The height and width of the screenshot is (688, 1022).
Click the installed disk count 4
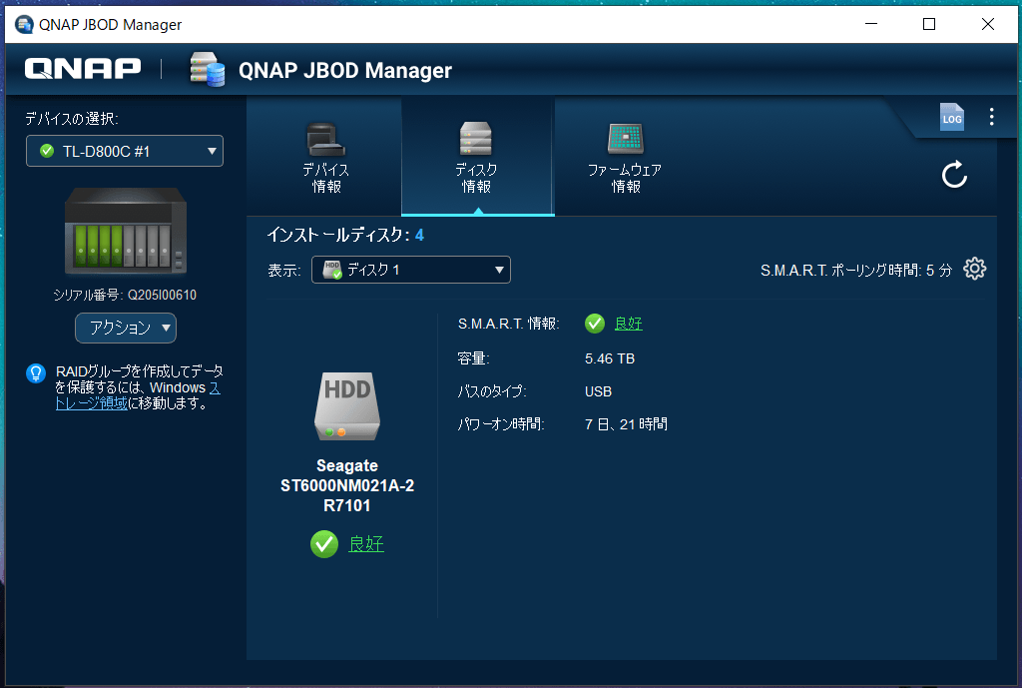pyautogui.click(x=420, y=235)
